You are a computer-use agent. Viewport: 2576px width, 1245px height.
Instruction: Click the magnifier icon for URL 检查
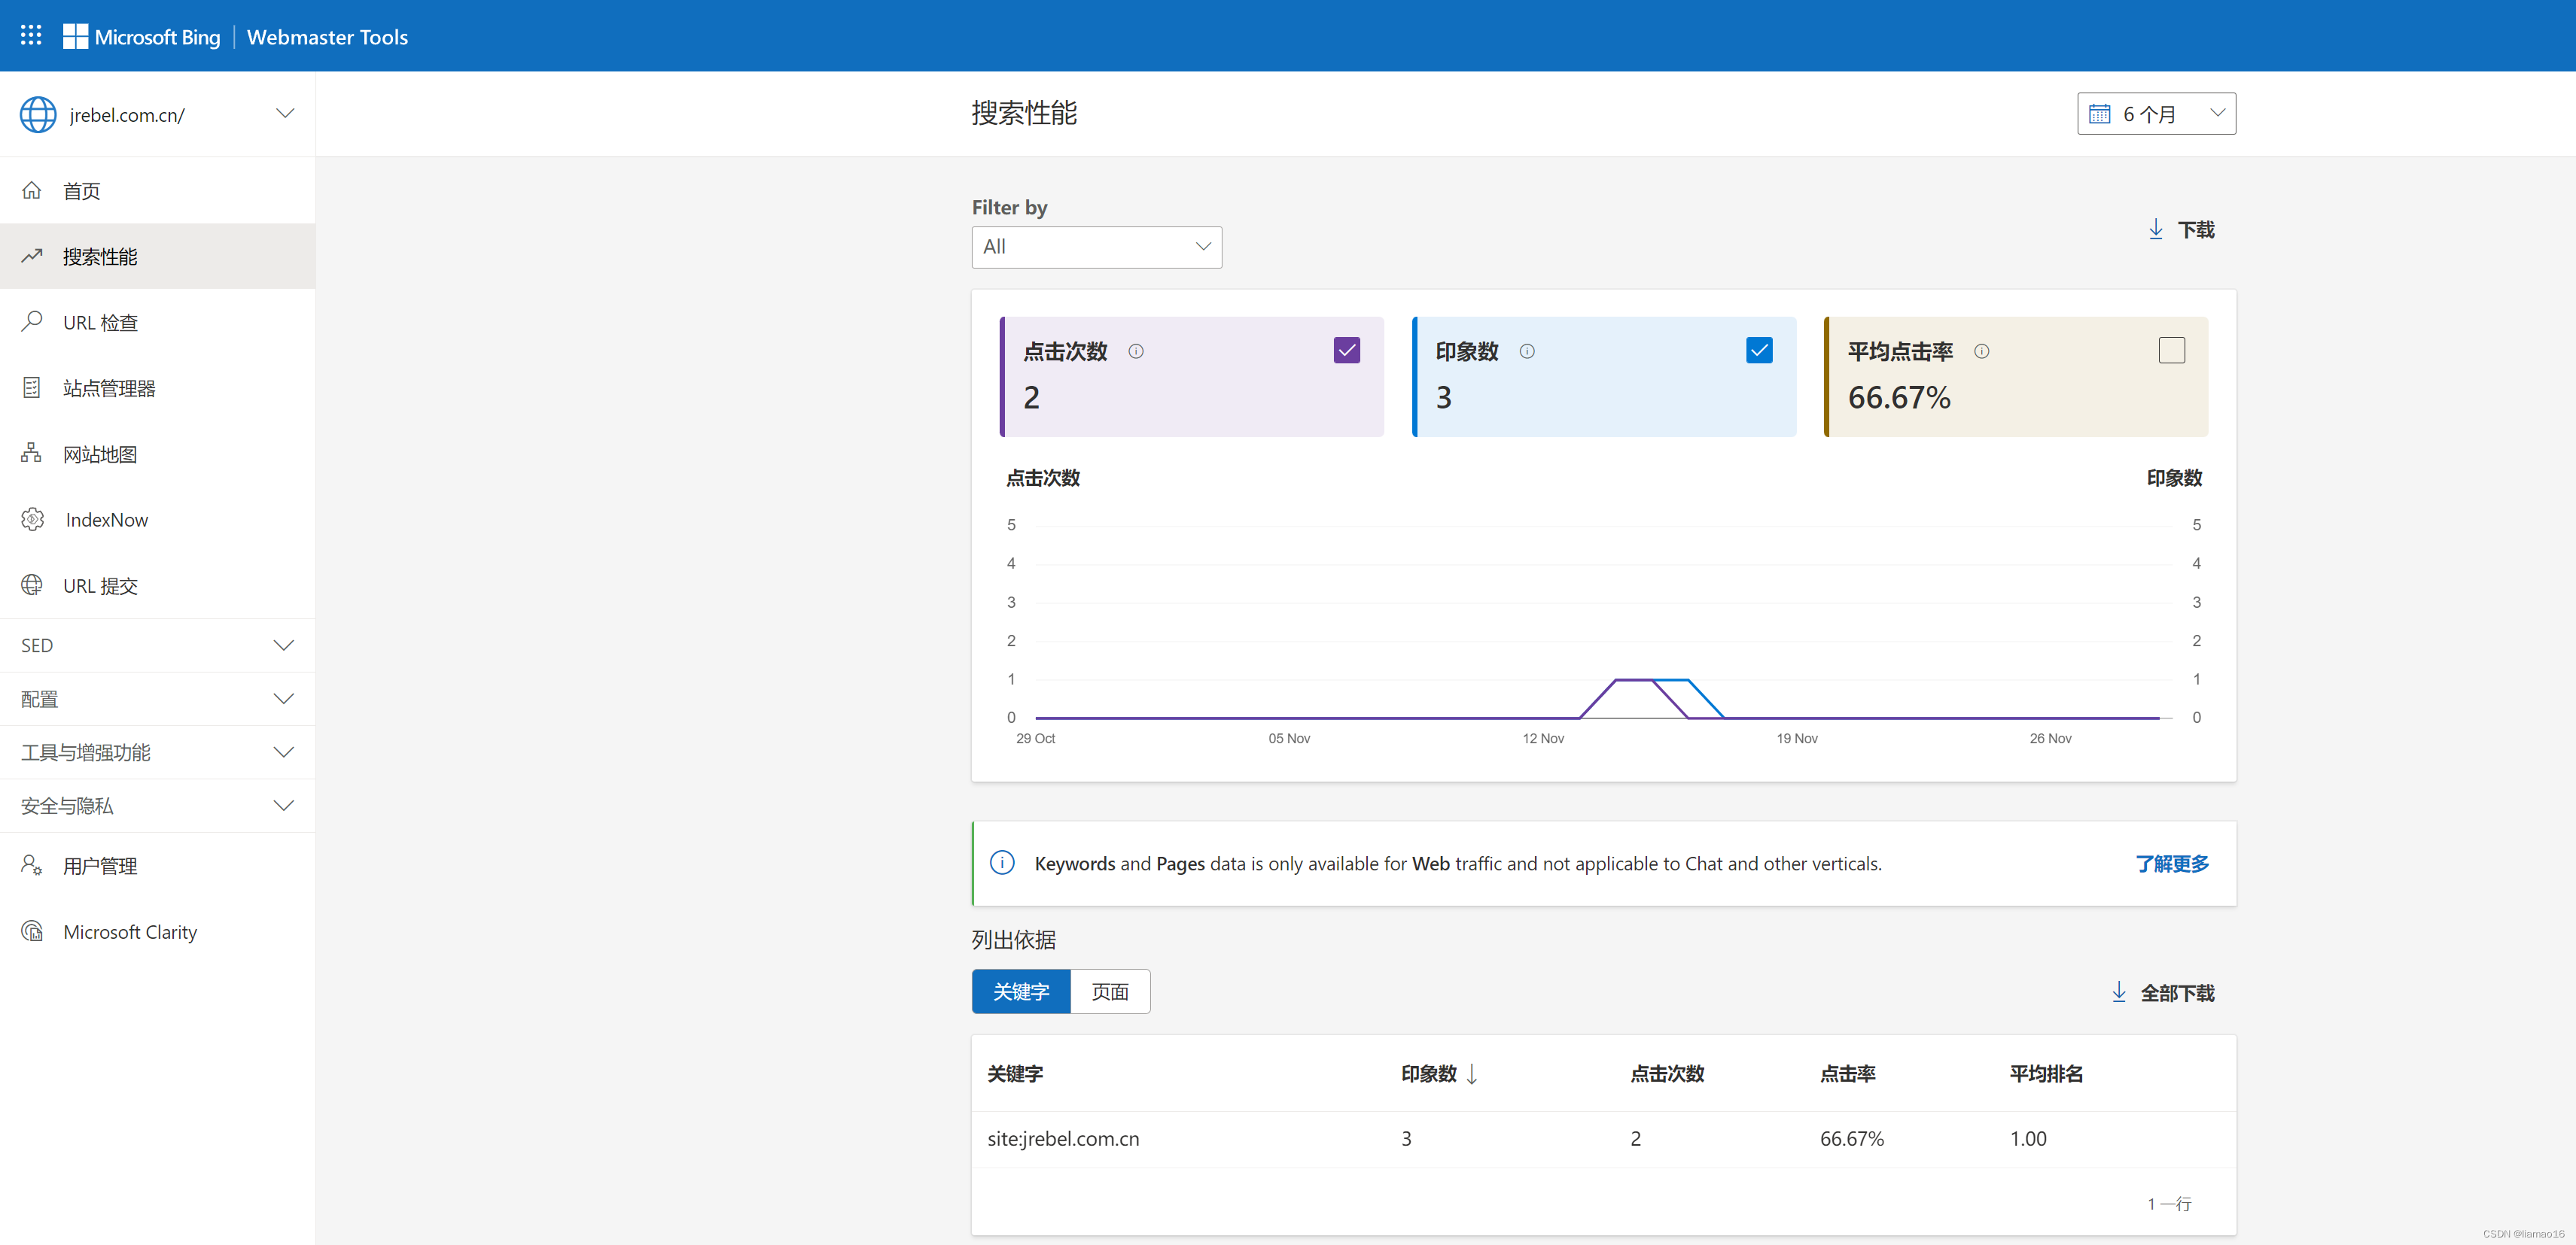(32, 320)
